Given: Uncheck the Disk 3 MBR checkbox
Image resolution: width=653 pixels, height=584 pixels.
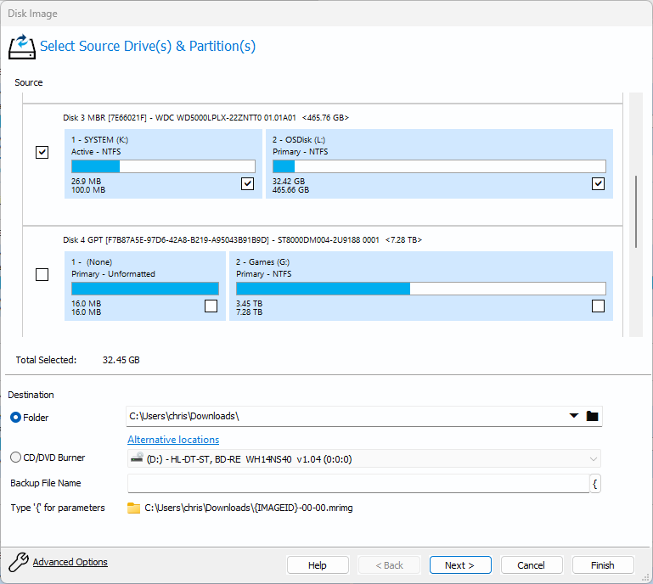Looking at the screenshot, I should click(x=42, y=153).
